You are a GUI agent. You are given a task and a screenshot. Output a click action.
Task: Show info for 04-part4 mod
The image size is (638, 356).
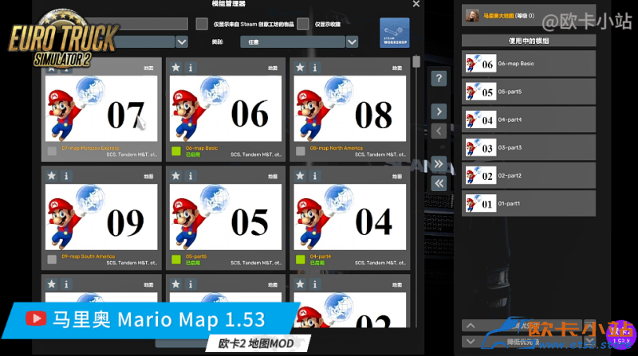click(x=315, y=176)
